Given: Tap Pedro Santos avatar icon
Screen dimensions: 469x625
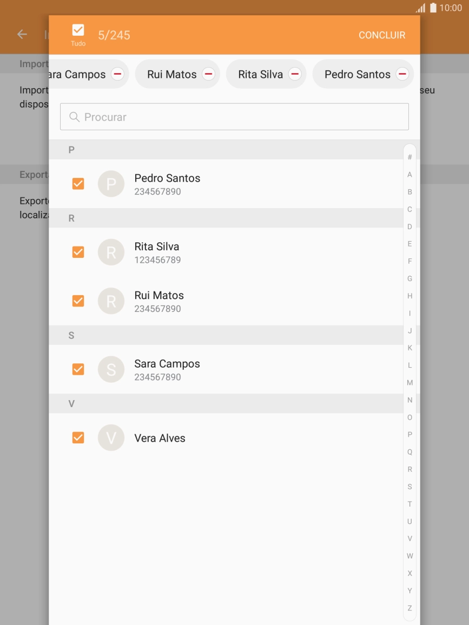Looking at the screenshot, I should [111, 184].
